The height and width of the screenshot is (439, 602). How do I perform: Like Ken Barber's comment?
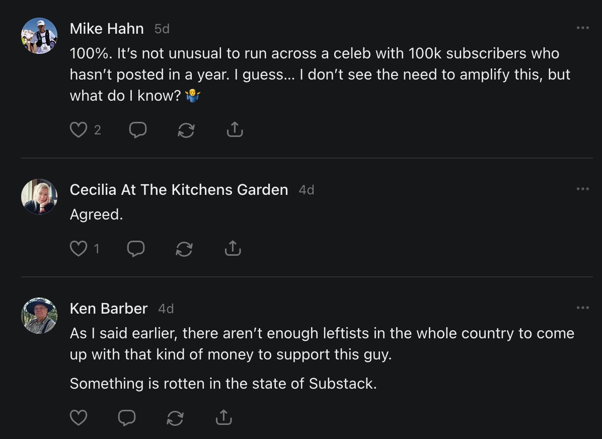click(79, 417)
